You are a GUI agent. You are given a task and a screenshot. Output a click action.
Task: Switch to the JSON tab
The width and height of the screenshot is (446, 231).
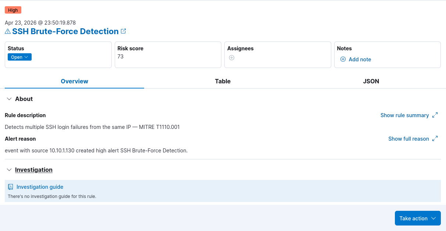tap(371, 81)
